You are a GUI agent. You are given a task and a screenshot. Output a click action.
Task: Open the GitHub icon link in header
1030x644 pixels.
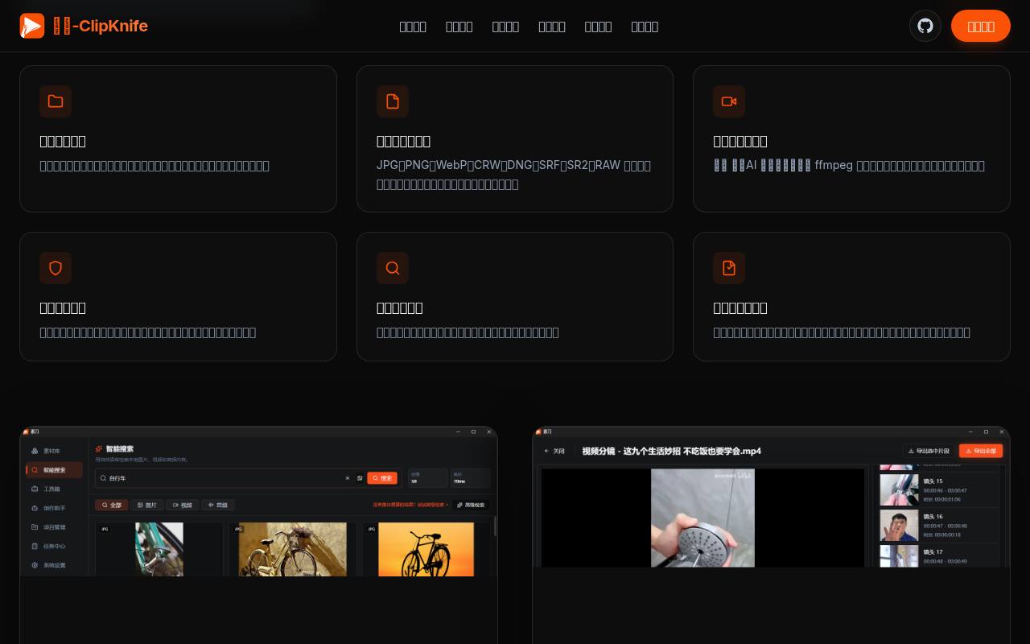925,26
